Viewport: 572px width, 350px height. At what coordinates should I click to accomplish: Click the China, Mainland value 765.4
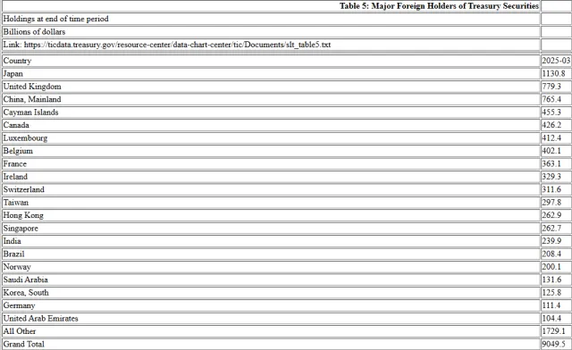551,99
